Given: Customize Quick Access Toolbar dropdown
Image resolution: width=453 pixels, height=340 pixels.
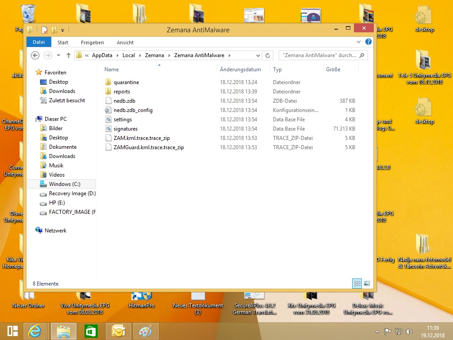Looking at the screenshot, I should pos(62,30).
